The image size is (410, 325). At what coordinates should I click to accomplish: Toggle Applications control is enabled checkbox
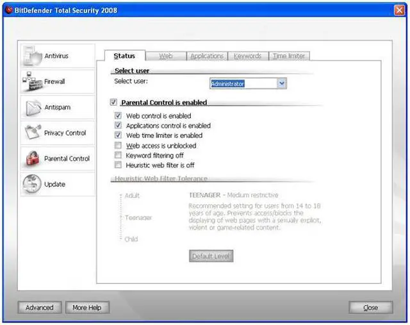pyautogui.click(x=118, y=126)
